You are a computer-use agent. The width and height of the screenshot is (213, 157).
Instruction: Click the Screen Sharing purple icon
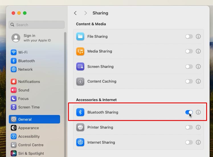(x=80, y=66)
